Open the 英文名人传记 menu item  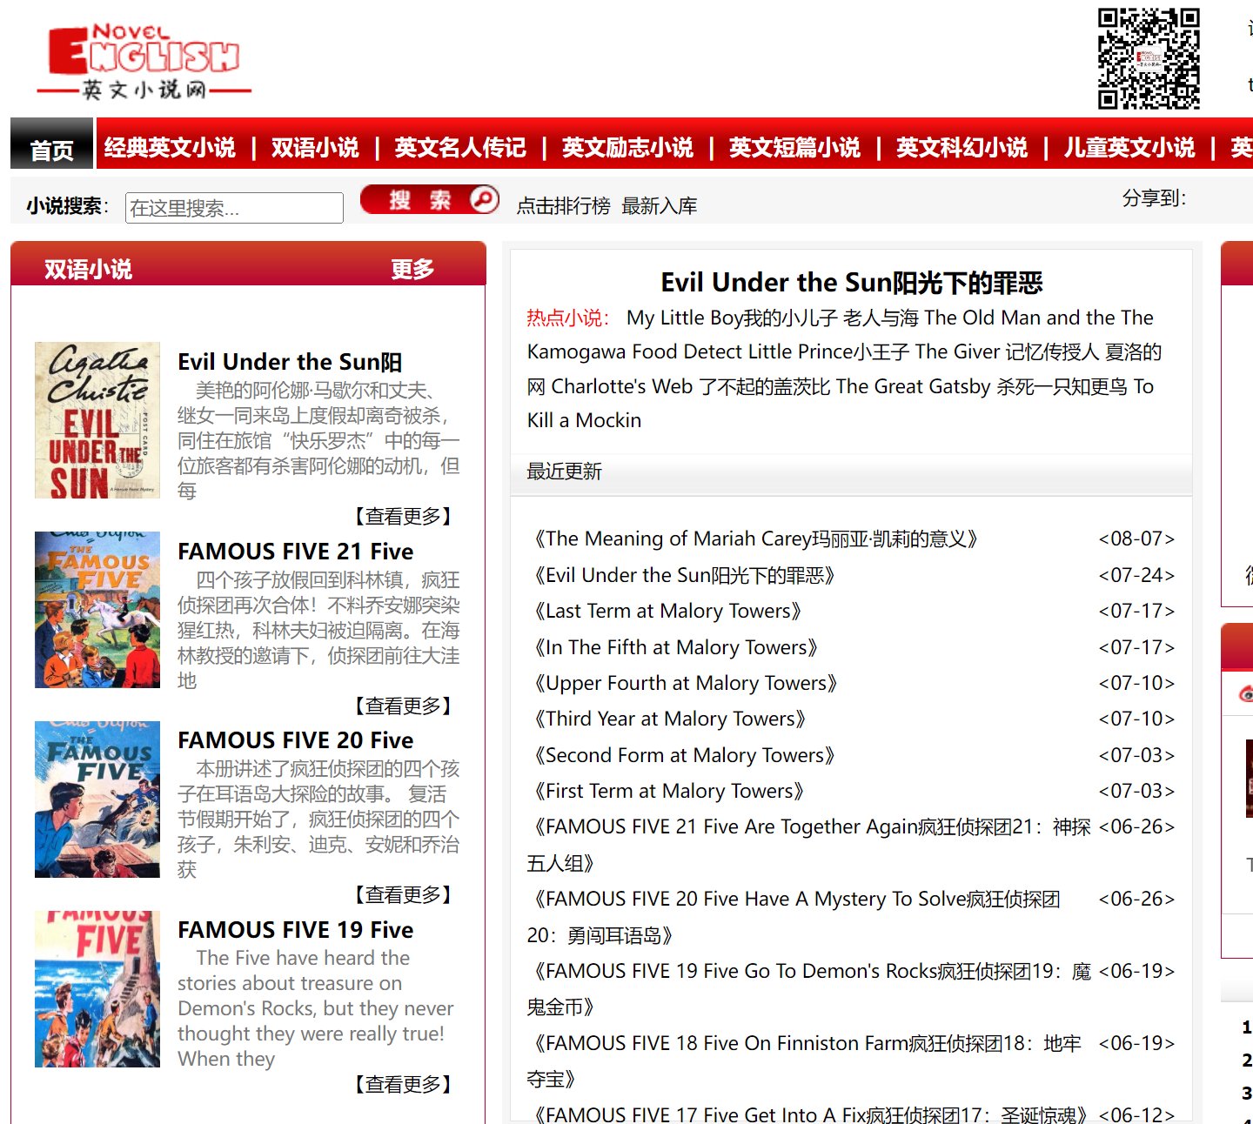coord(460,148)
